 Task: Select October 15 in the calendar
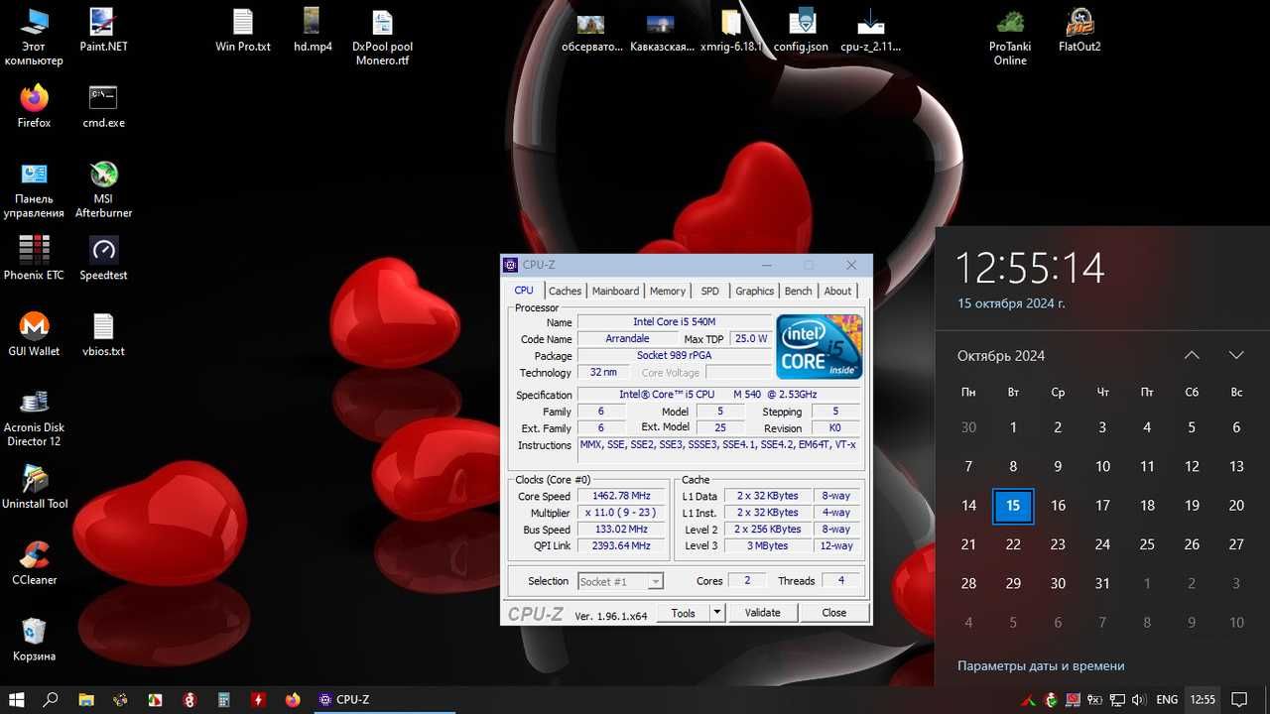(1013, 506)
